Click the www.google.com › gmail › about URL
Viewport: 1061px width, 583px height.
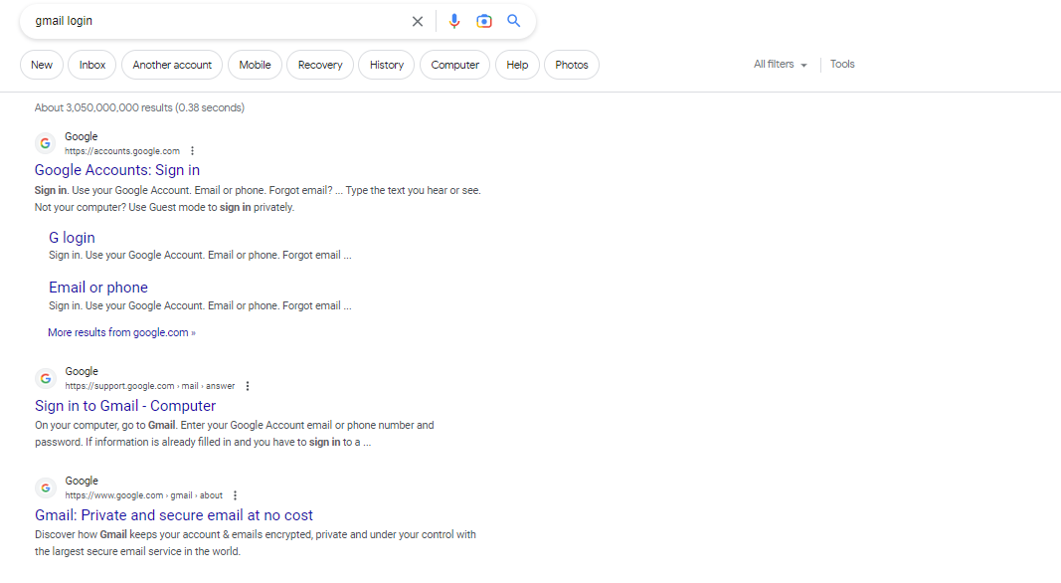pyautogui.click(x=144, y=495)
